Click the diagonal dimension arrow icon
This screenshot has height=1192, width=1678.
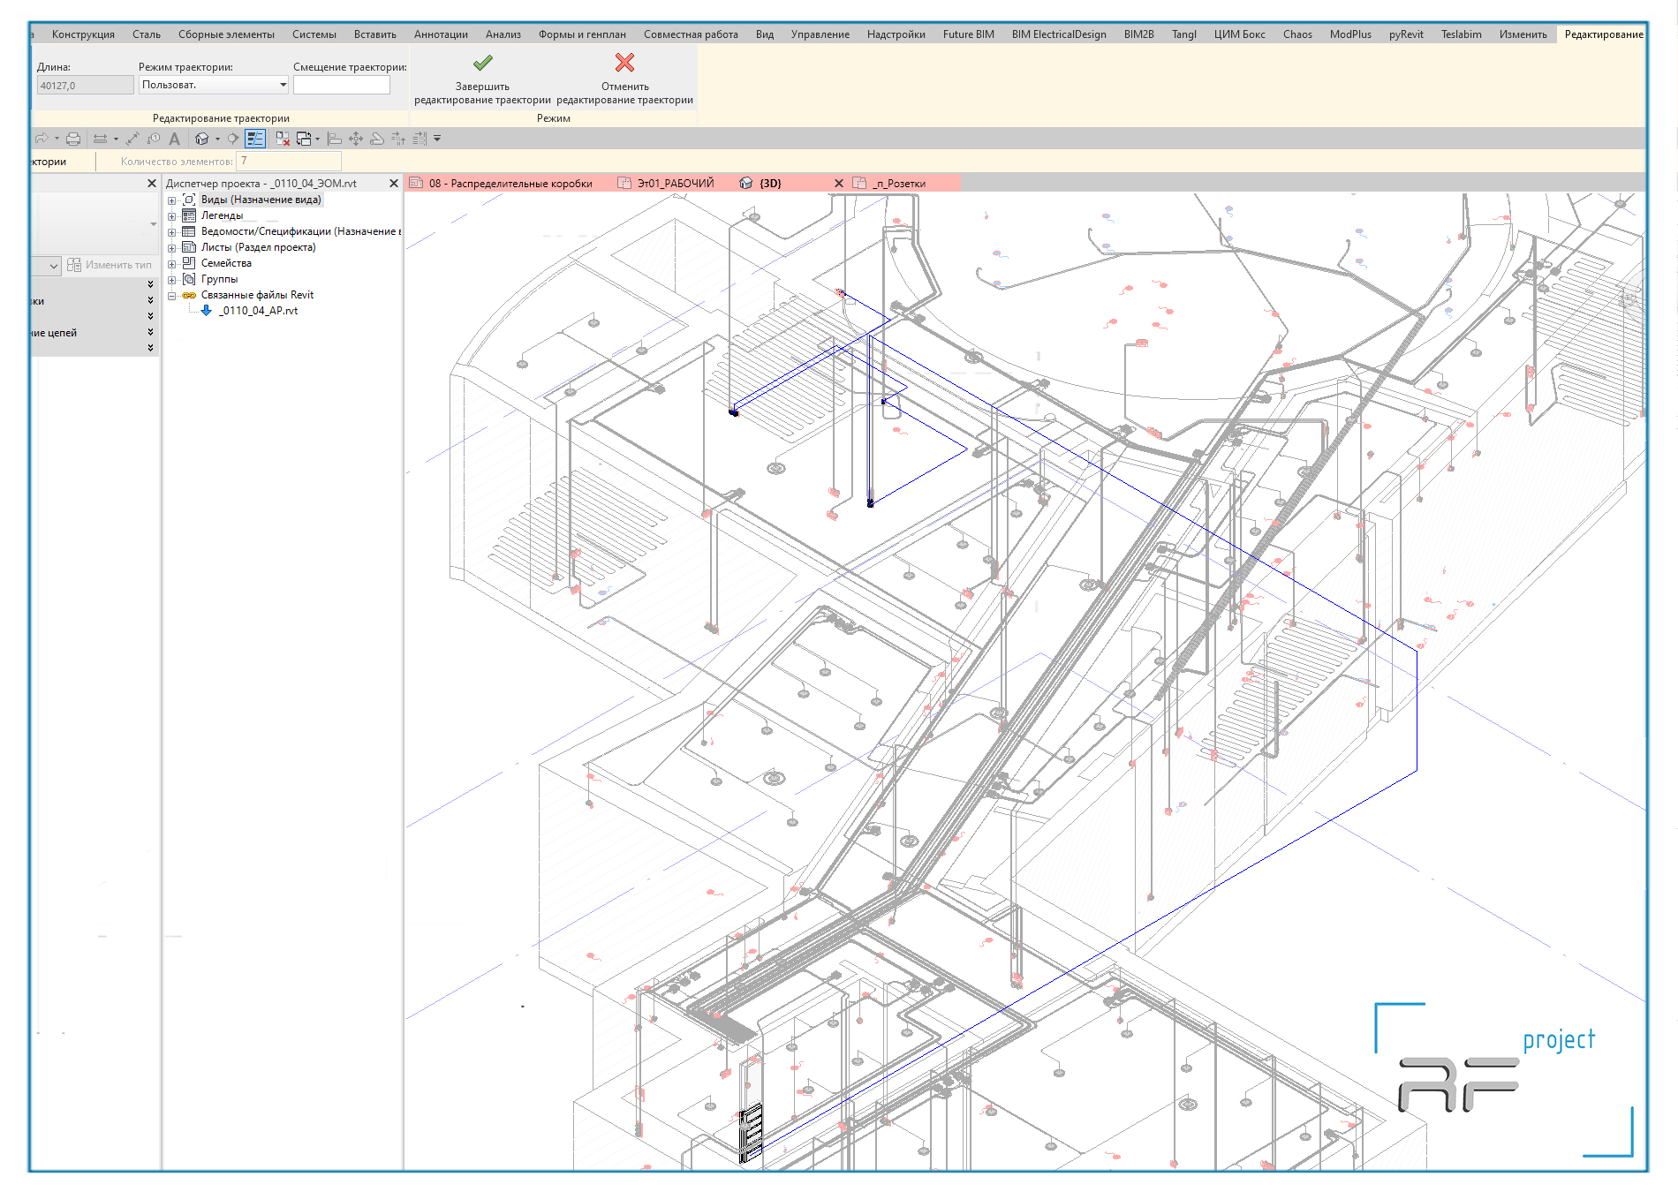132,139
